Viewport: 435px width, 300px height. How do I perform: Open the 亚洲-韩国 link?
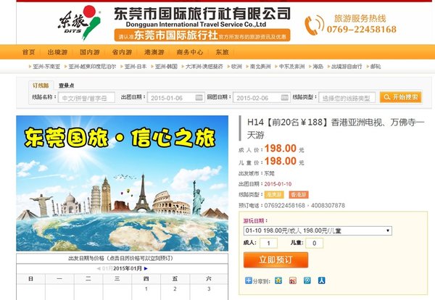point(166,67)
